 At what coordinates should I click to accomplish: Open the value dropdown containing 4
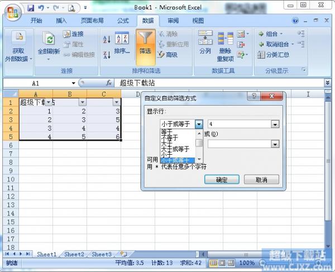[275, 124]
